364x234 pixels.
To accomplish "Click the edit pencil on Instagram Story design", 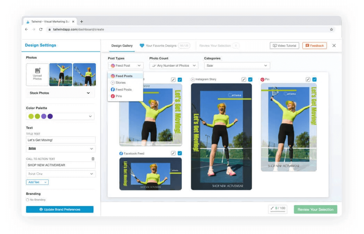I will pyautogui.click(x=244, y=80).
